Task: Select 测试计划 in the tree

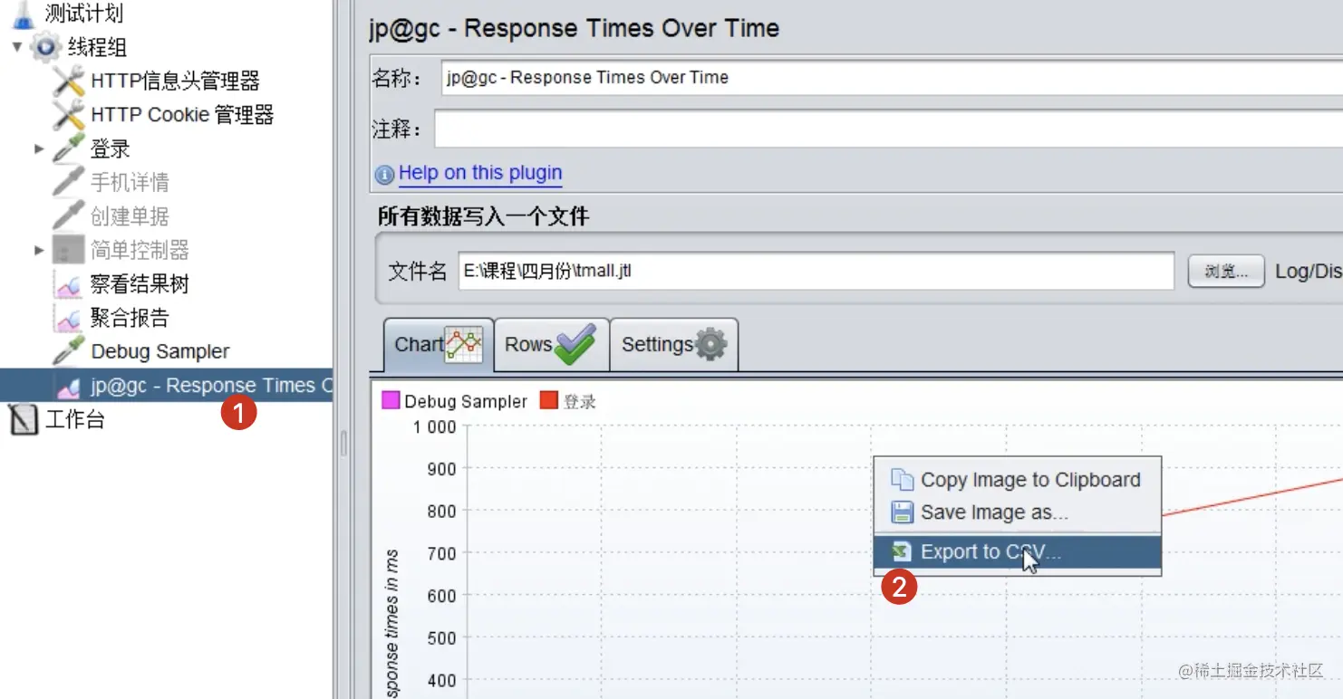Action: [84, 14]
